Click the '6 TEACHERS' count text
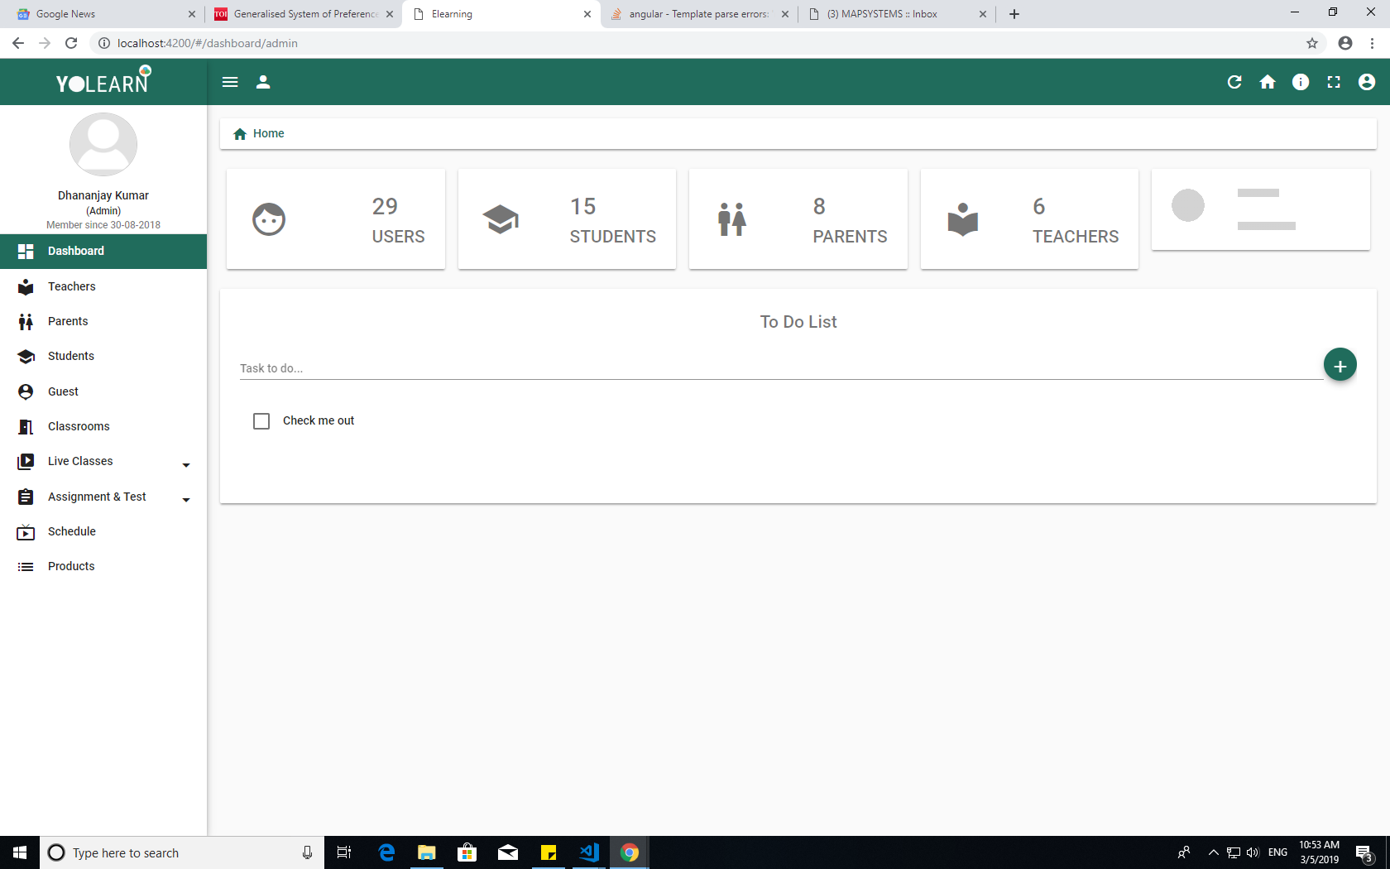This screenshot has width=1390, height=869. pos(1076,220)
